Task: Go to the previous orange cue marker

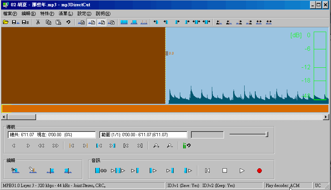Action: [x=72, y=145]
